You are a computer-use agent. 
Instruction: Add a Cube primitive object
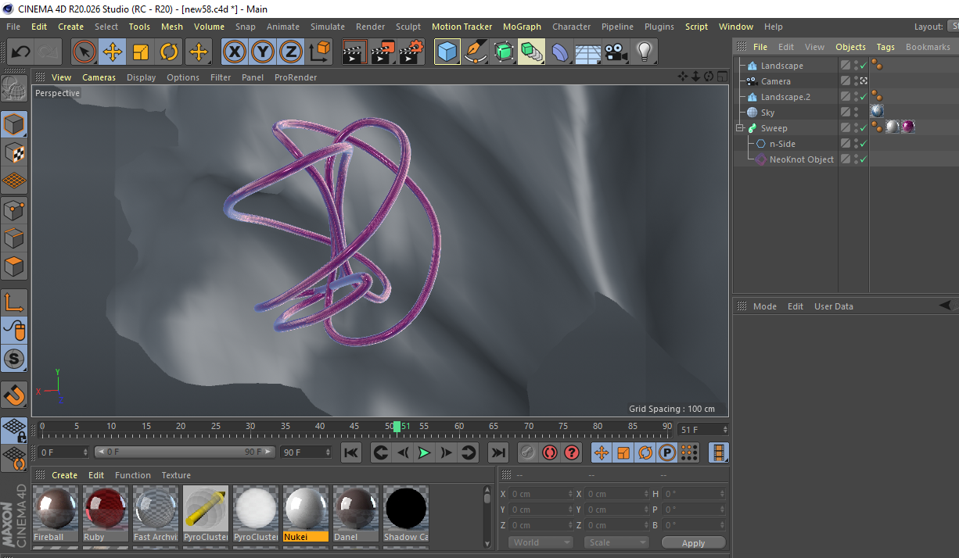pos(447,52)
